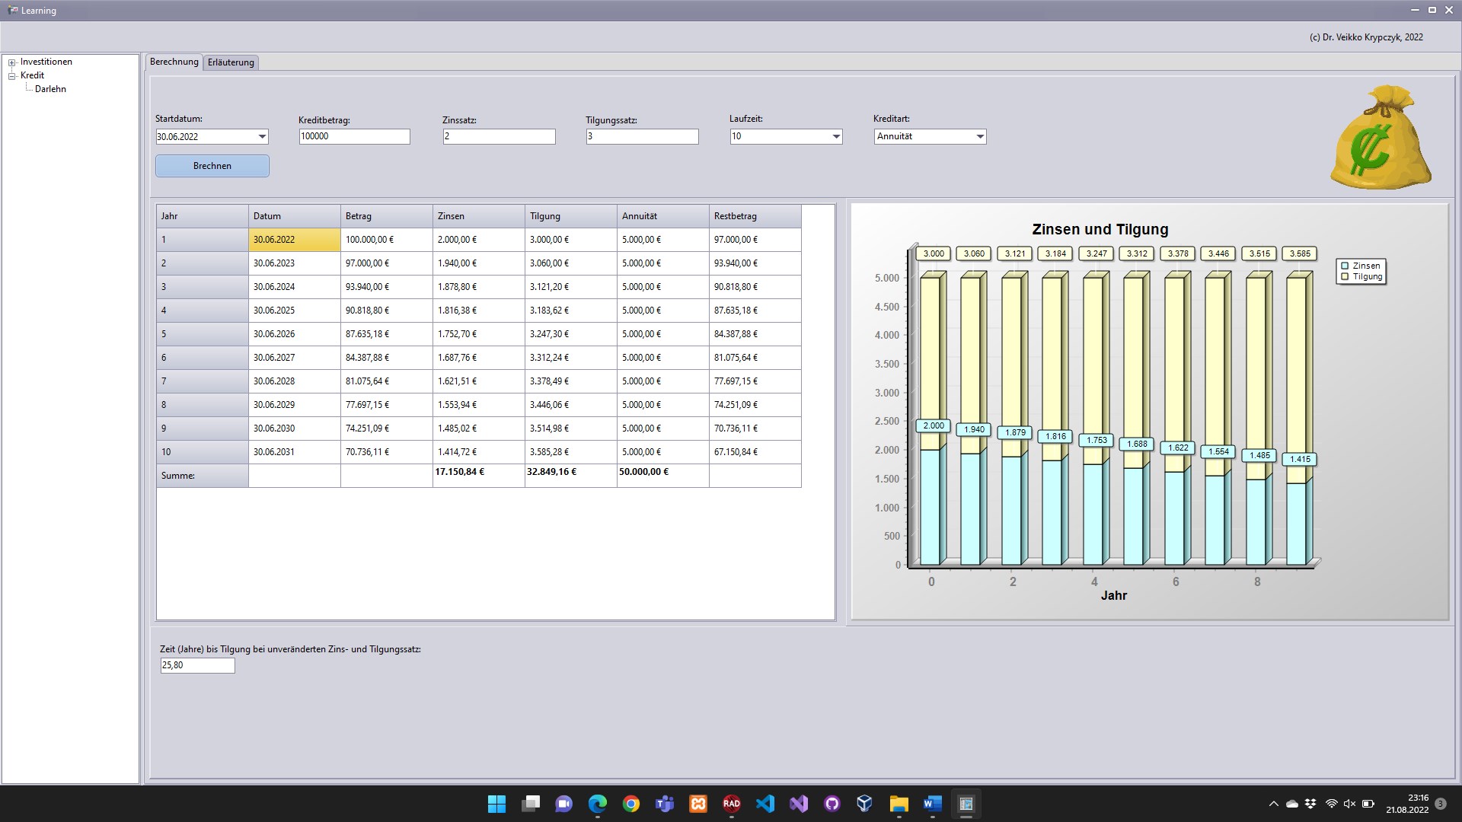1462x822 pixels.
Task: Click the Kreditbetrag input field
Action: (x=354, y=136)
